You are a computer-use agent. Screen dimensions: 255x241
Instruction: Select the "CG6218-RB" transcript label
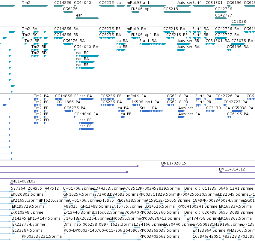click(177, 35)
